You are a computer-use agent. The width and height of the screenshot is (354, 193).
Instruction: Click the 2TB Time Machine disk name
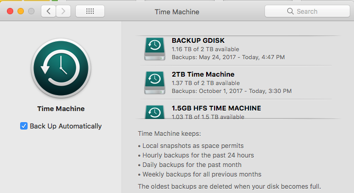203,75
